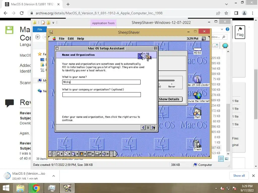Open File Explorer from the taskbar
Image resolution: width=258 pixels, height=193 pixels.
pos(20,188)
